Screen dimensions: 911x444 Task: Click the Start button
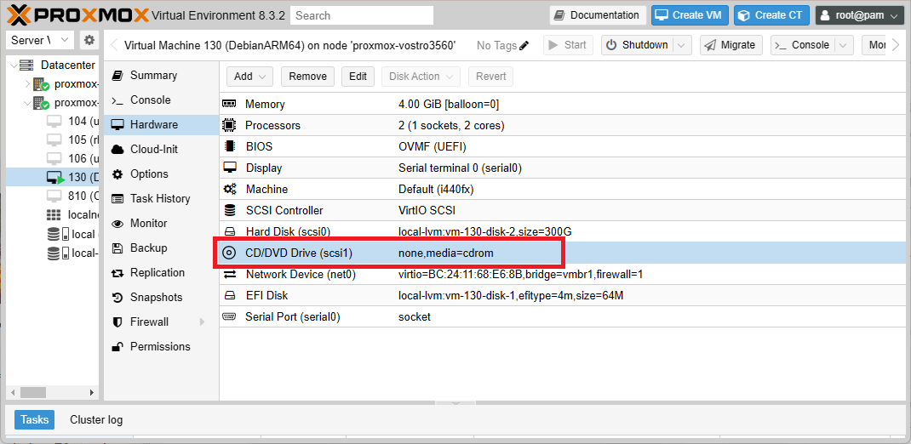(x=568, y=45)
